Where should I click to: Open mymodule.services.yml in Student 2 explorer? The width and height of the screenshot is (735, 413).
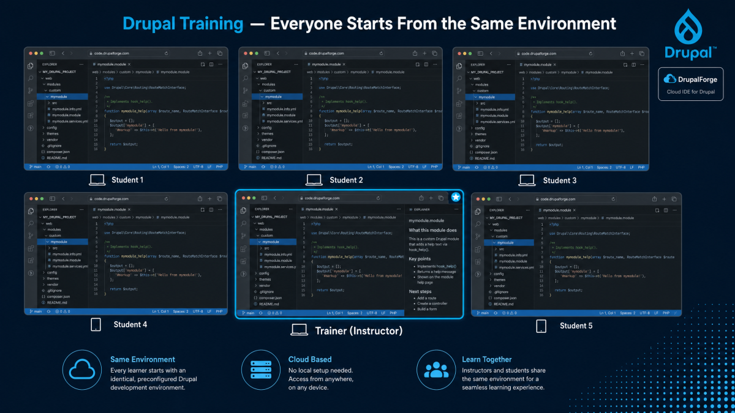[281, 121]
